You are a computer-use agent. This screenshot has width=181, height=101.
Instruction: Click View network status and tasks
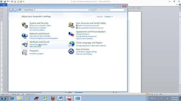point(40,36)
